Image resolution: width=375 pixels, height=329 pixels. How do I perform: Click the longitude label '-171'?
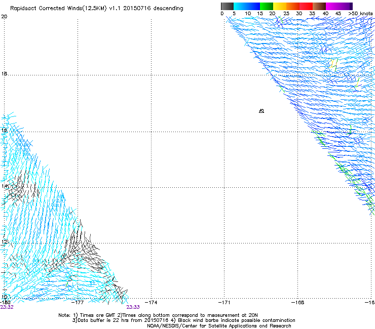pyautogui.click(x=224, y=303)
